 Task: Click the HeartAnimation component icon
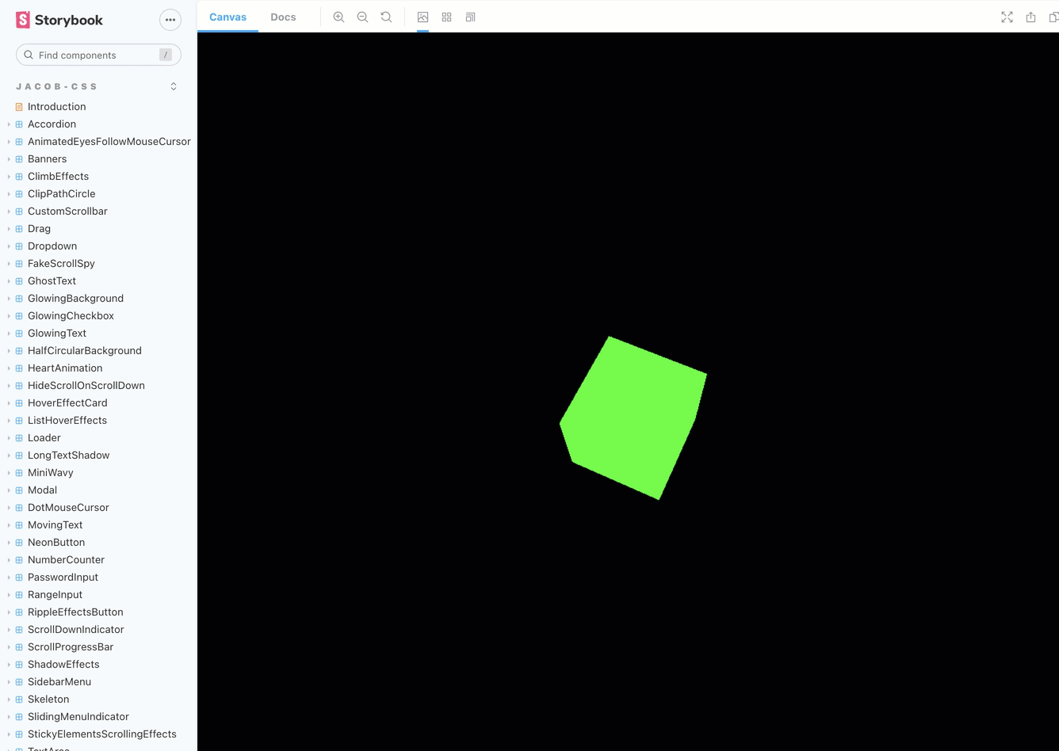(19, 368)
